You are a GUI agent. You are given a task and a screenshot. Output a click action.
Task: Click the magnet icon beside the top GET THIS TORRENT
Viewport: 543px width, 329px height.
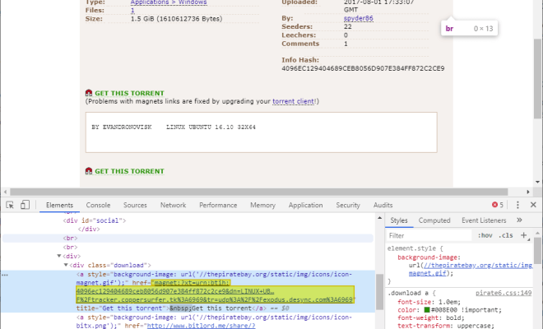tap(89, 93)
